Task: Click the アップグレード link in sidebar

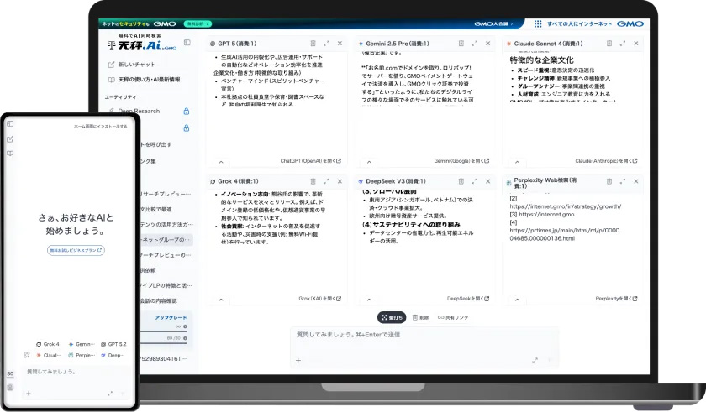Action: (171, 318)
